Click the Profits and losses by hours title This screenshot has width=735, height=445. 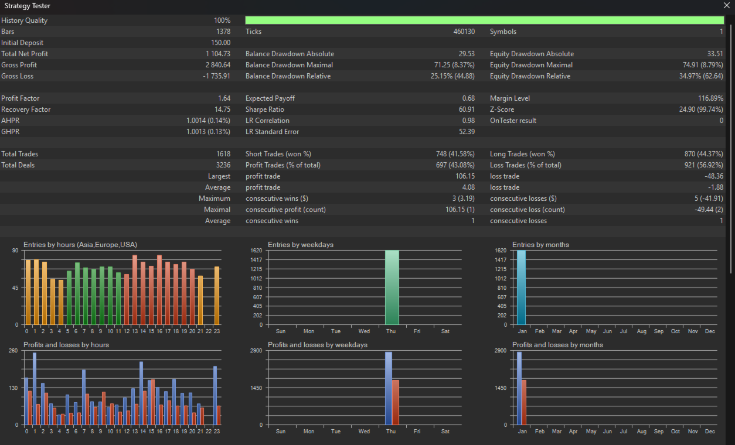click(x=66, y=345)
